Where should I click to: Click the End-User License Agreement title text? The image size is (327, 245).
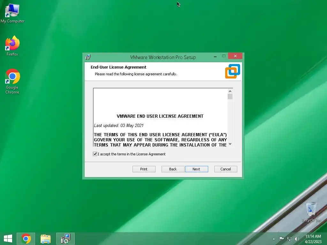[118, 67]
